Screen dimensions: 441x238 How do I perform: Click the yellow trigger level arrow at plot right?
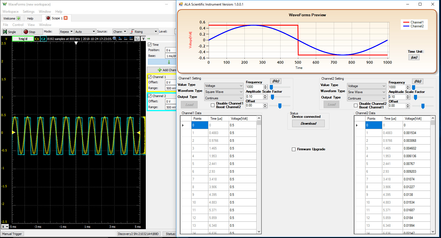[x=139, y=133]
